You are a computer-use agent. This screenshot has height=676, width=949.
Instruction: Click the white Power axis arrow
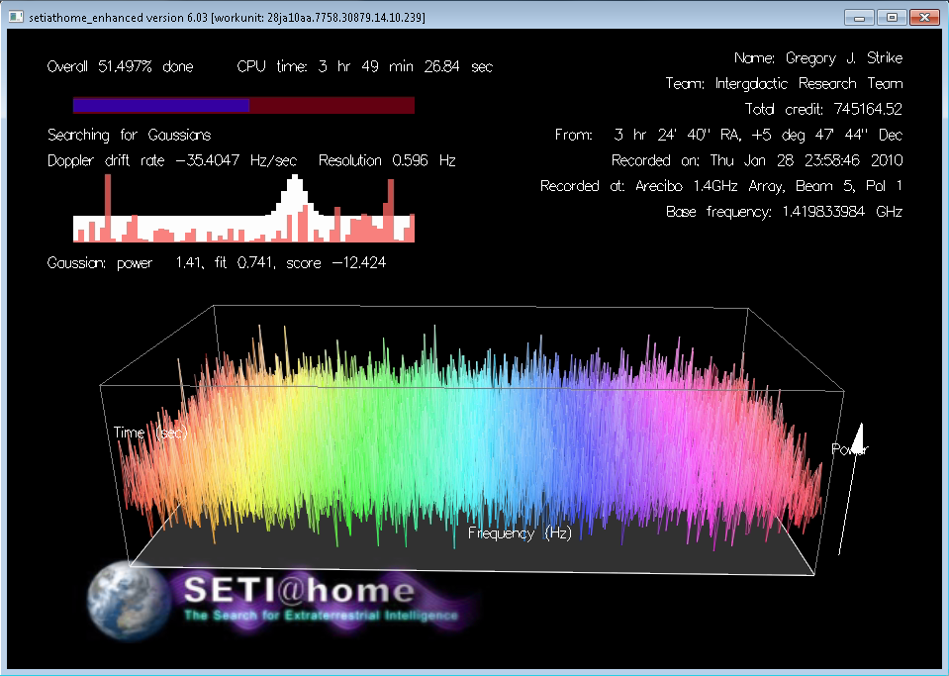[860, 435]
